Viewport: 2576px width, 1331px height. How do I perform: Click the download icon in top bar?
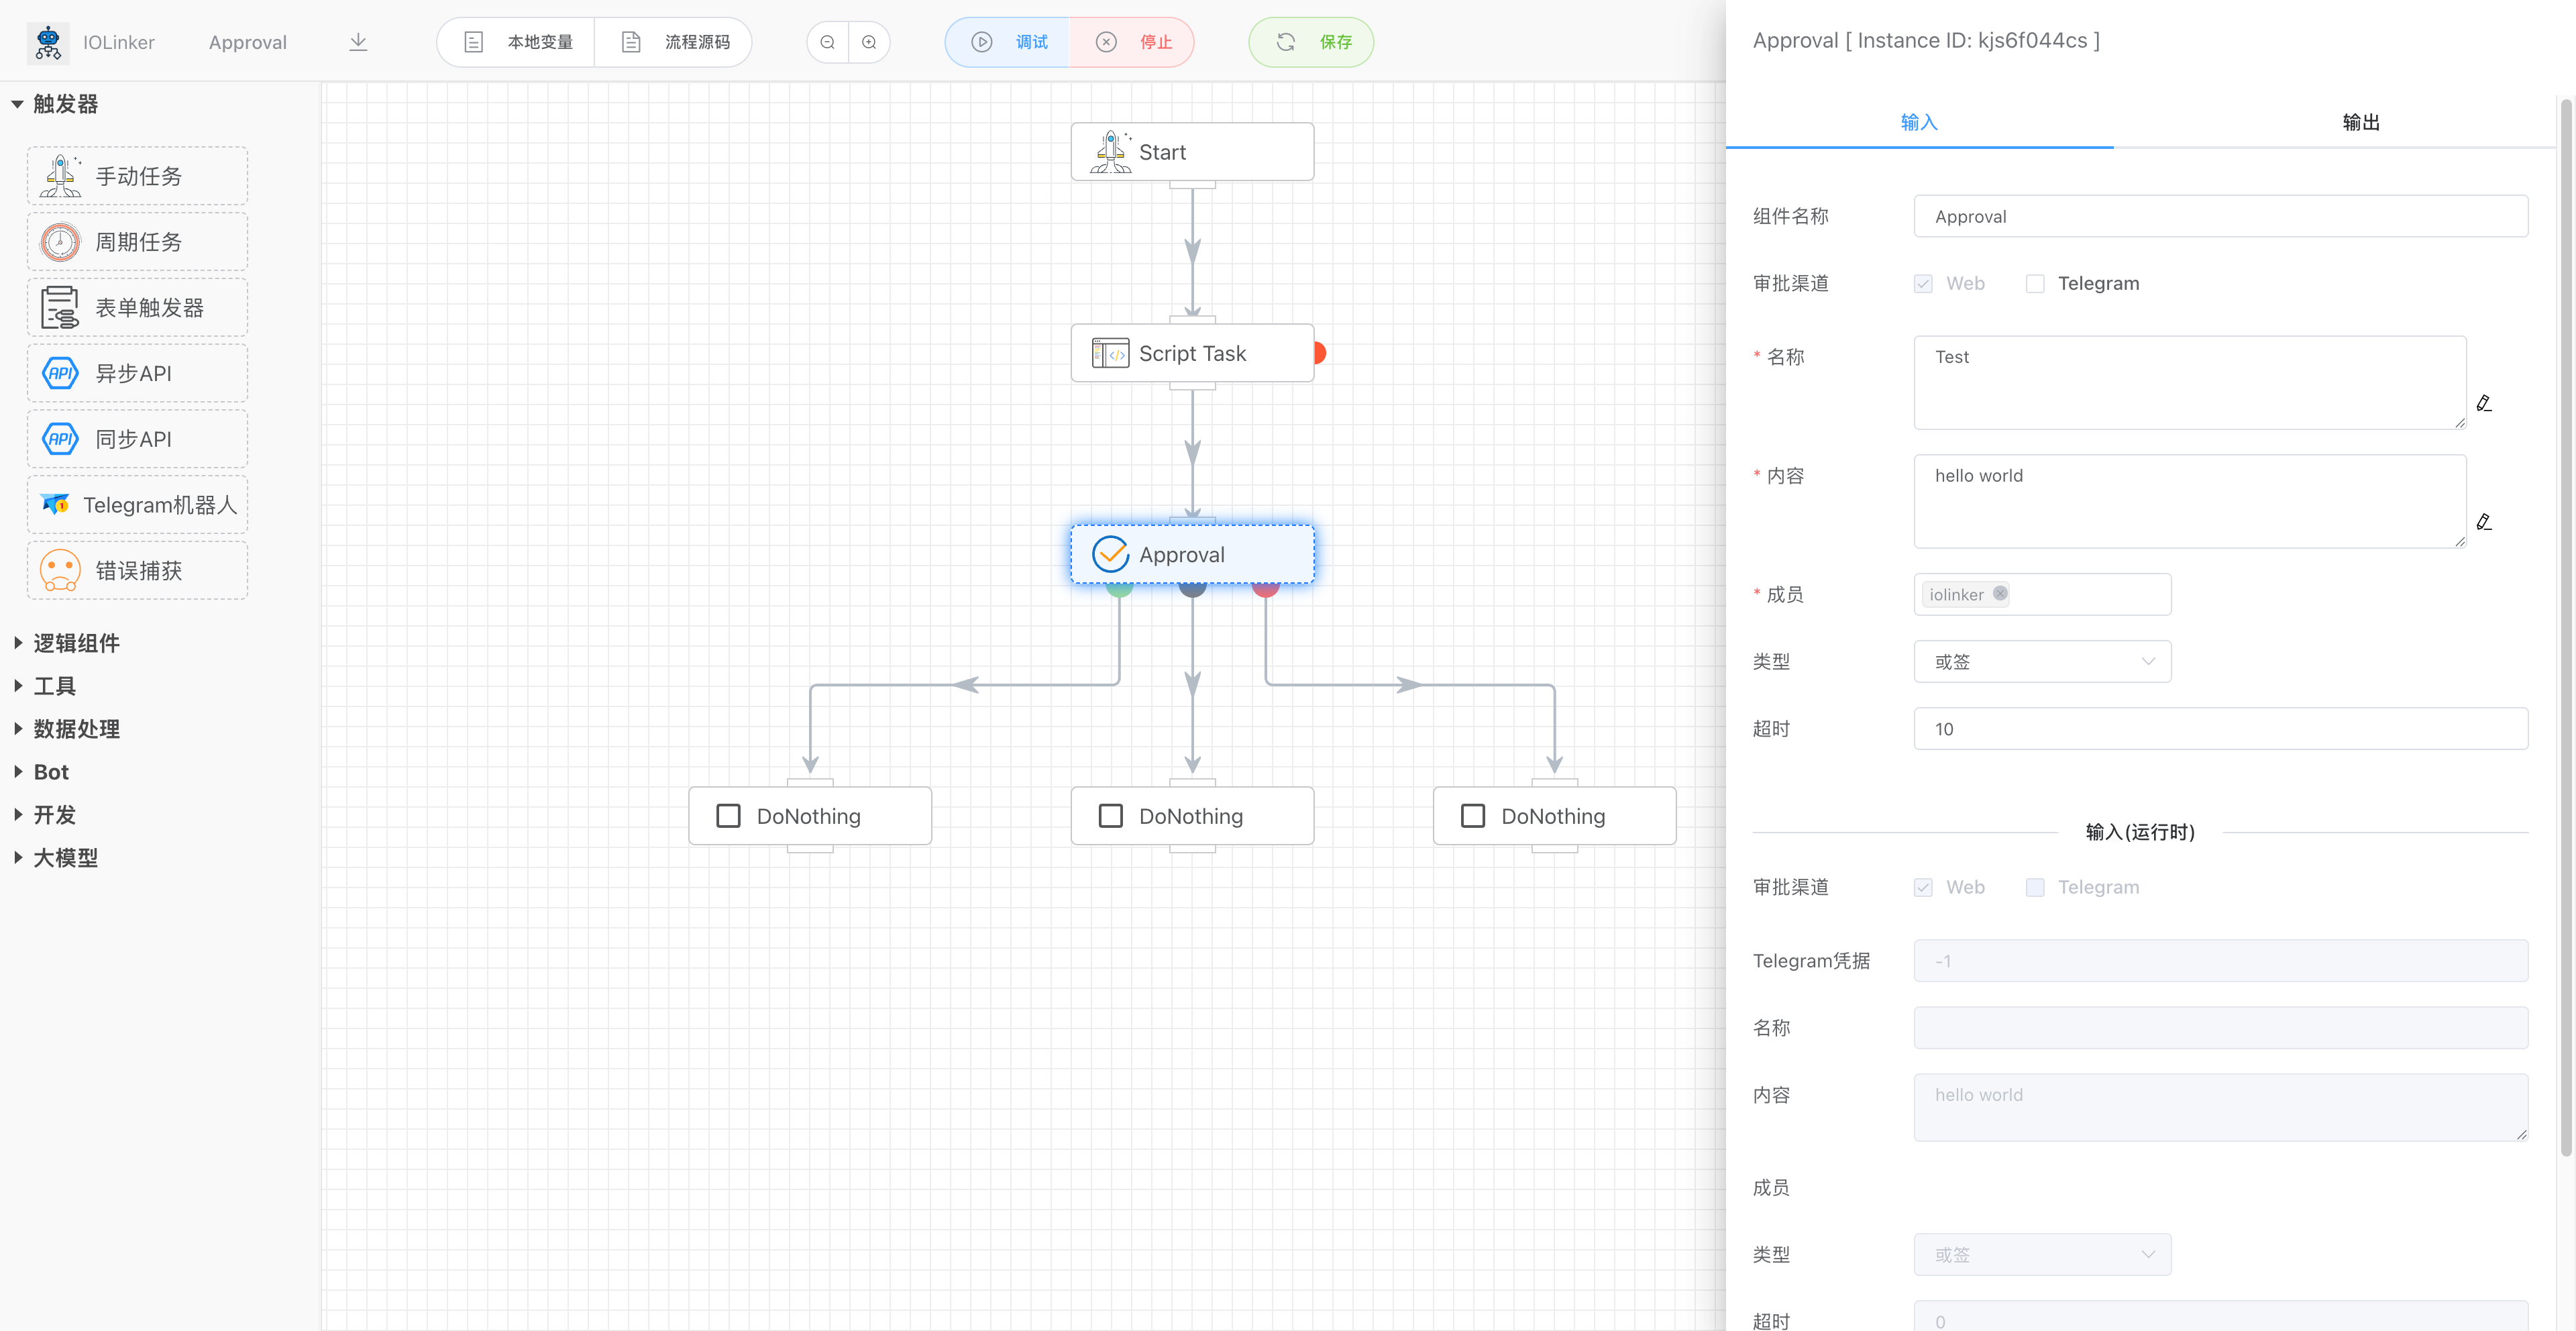click(358, 42)
